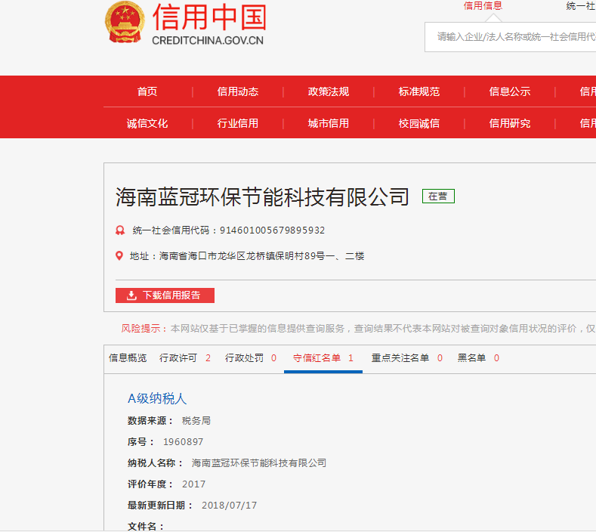Click the download icon on the credit report button
The width and height of the screenshot is (596, 532).
pos(131,295)
